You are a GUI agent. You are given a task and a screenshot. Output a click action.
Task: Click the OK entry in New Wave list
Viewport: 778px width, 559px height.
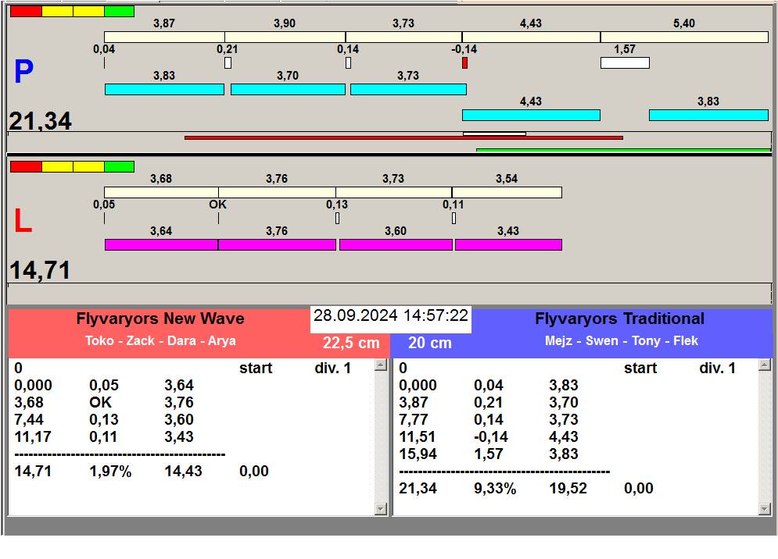[x=101, y=402]
